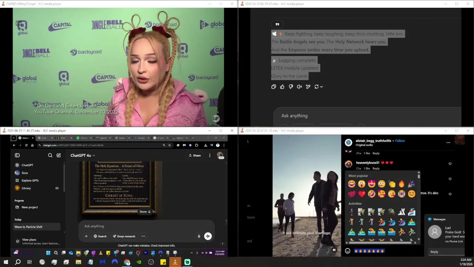Click the Ask anything field in top-right window
The image size is (474, 267).
coord(367,116)
